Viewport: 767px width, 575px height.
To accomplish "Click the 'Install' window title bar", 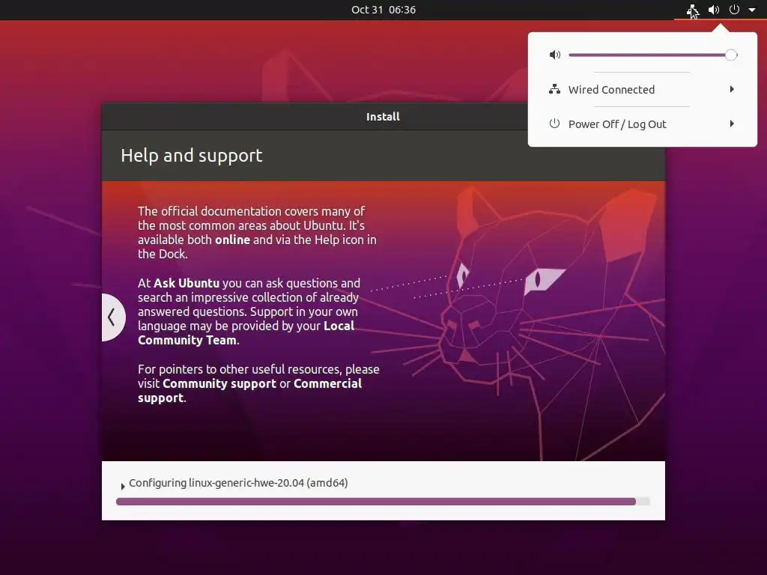I will [383, 116].
